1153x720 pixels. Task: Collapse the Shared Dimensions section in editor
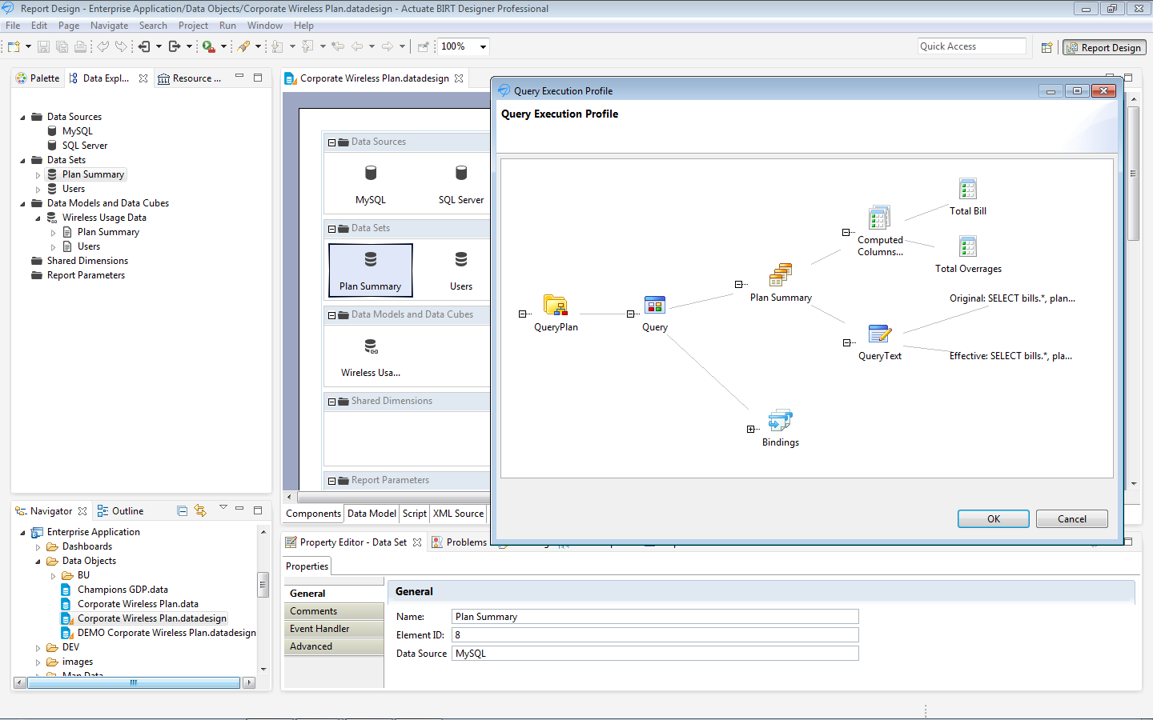point(331,402)
